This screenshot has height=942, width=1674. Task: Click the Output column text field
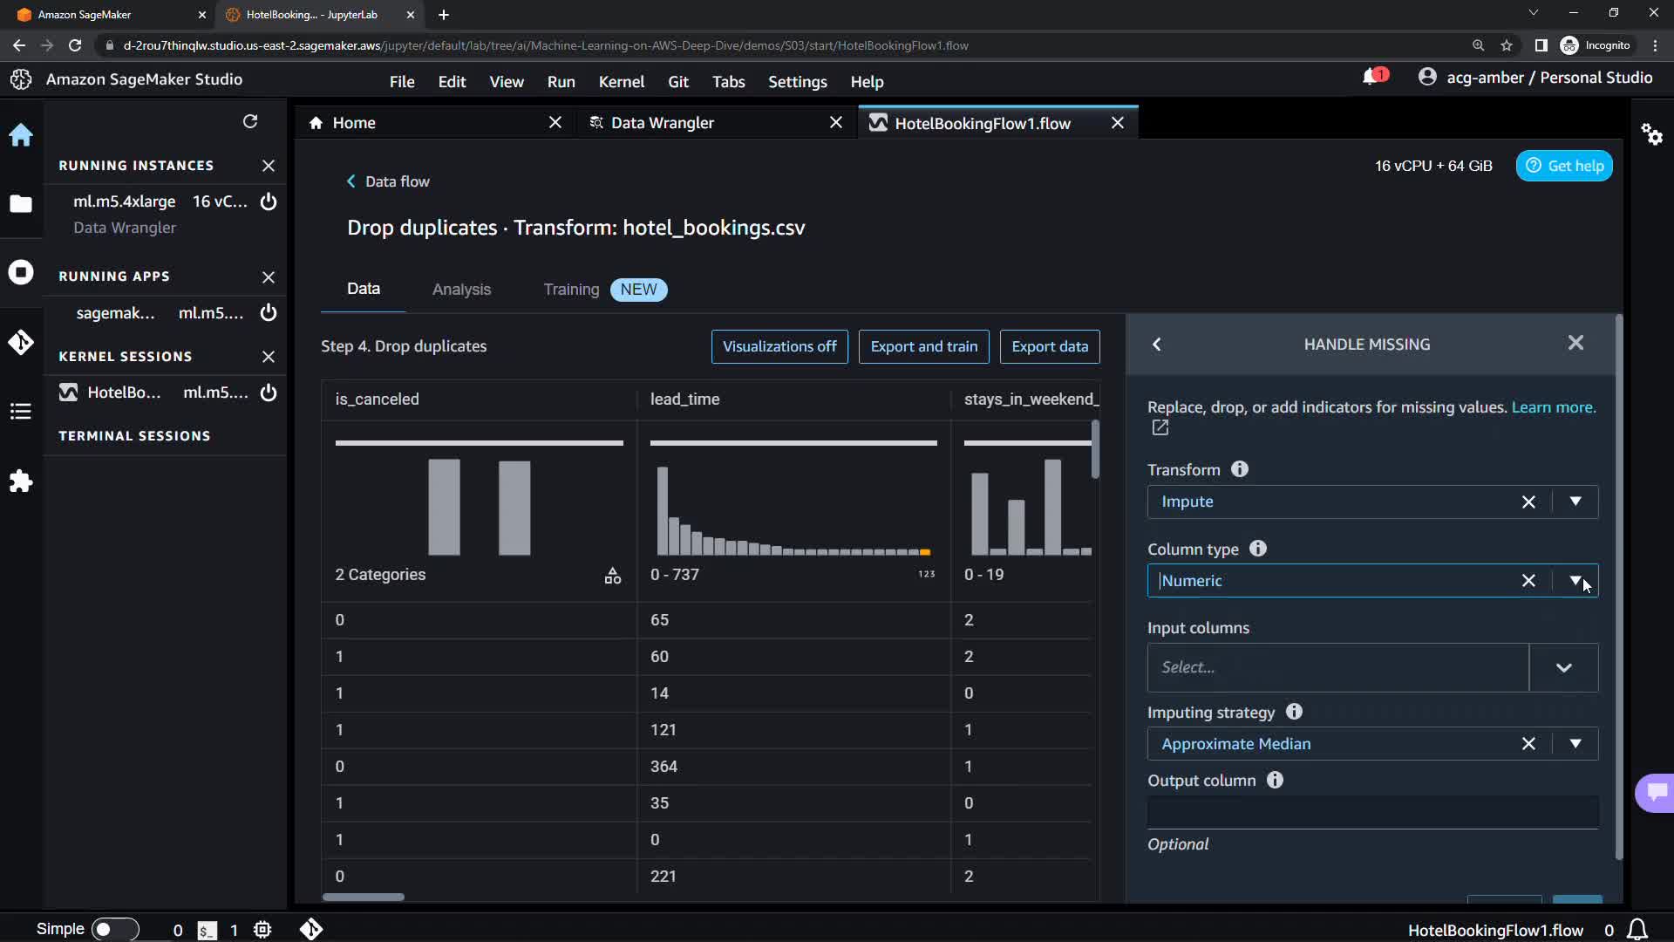point(1371,812)
